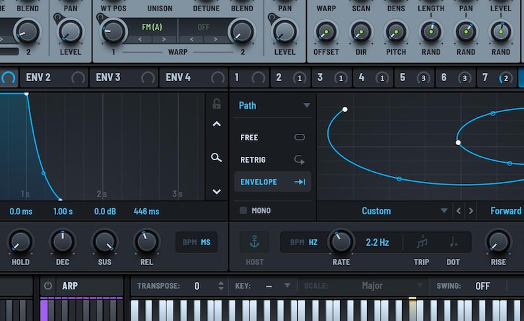Toggle the HOST anchor sync icon

click(254, 242)
